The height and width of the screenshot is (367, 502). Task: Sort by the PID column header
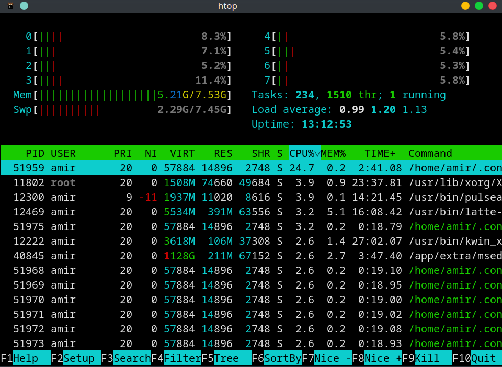35,153
